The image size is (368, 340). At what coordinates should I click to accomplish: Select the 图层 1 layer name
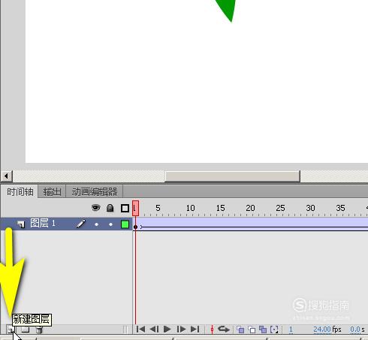click(x=43, y=223)
